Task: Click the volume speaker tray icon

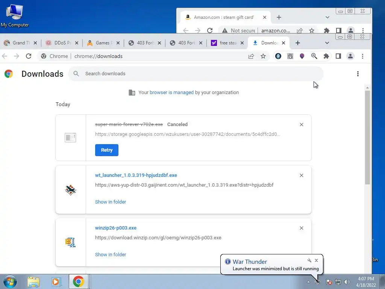Action: (x=347, y=282)
